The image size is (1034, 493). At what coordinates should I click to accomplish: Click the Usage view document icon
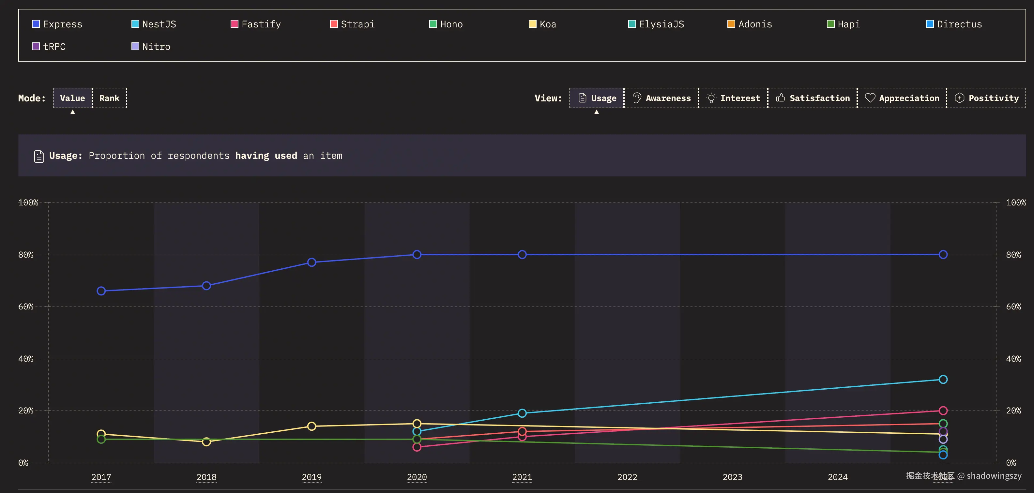pos(582,98)
